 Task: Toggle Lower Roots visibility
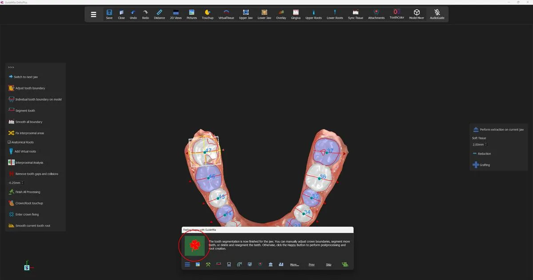coord(335,15)
